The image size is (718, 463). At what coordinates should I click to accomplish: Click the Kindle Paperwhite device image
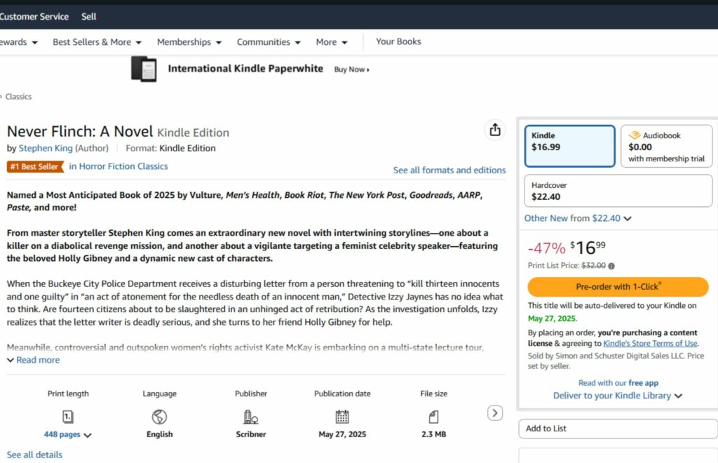pyautogui.click(x=144, y=69)
